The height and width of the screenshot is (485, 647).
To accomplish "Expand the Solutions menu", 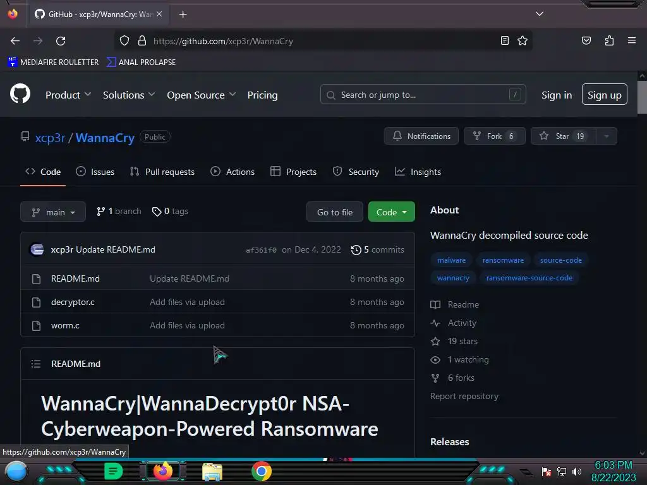I will [x=129, y=95].
